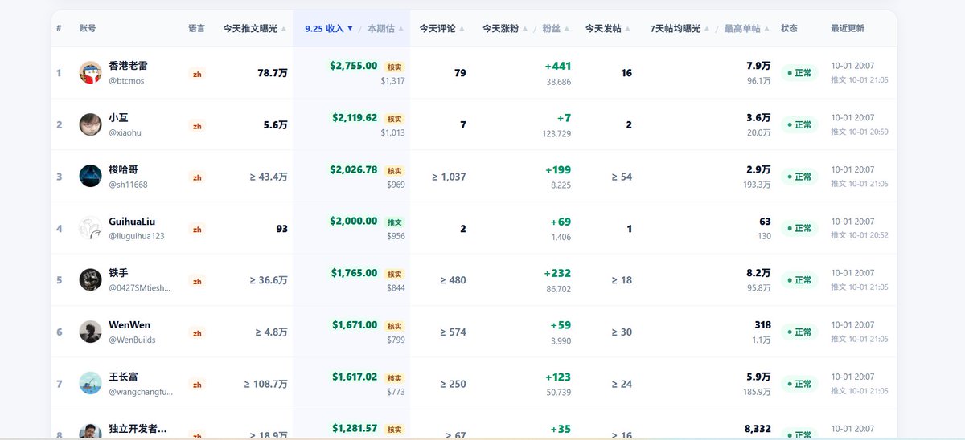Image resolution: width=965 pixels, height=440 pixels.
Task: Select follower count 123,729
Action: pyautogui.click(x=556, y=134)
